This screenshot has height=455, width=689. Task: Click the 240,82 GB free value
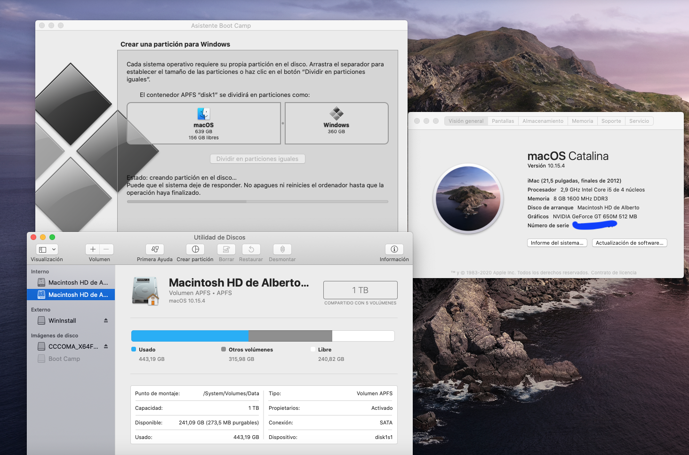[x=331, y=359]
